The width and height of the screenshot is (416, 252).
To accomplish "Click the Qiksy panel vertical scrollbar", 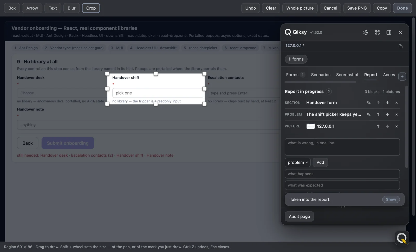I will [x=407, y=127].
